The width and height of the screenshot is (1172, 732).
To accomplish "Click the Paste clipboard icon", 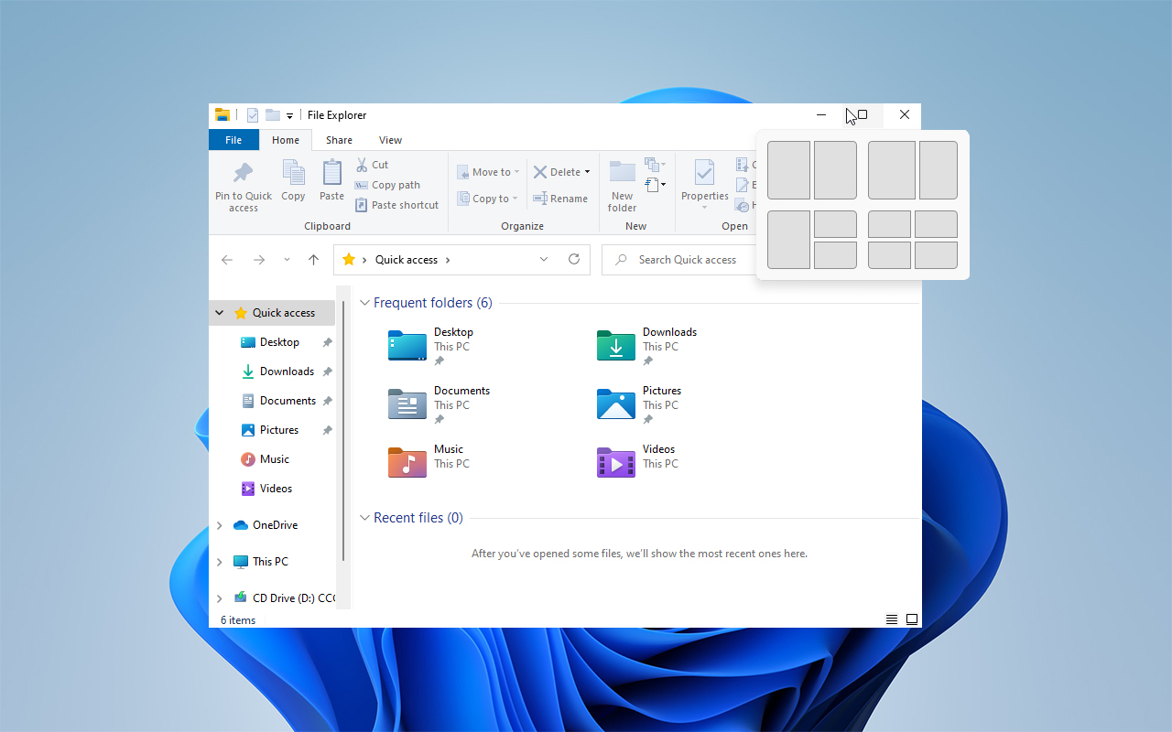I will coord(331,173).
